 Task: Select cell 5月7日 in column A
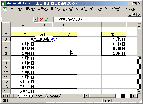[23, 68]
